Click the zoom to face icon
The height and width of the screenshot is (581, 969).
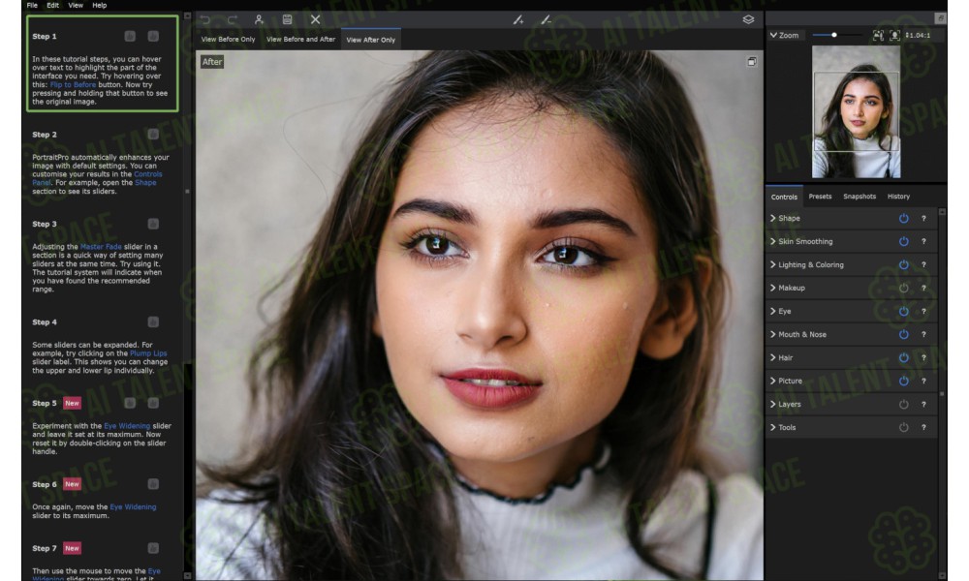894,35
